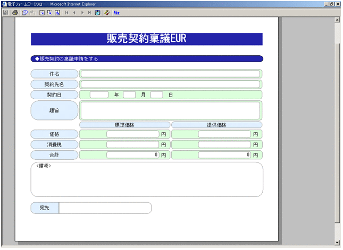Click the 宛先 recipient field
This screenshot has width=343, height=250.
(105, 208)
